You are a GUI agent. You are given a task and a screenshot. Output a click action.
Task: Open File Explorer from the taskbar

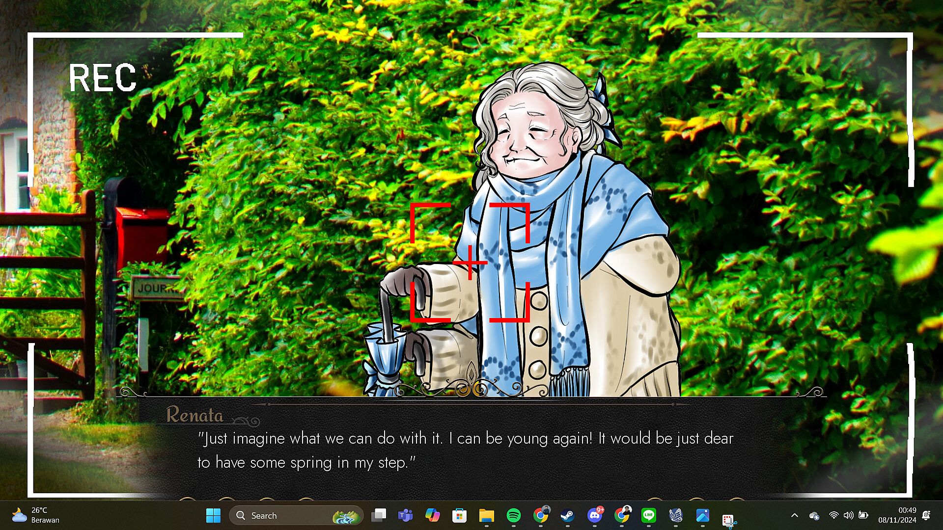(x=486, y=515)
